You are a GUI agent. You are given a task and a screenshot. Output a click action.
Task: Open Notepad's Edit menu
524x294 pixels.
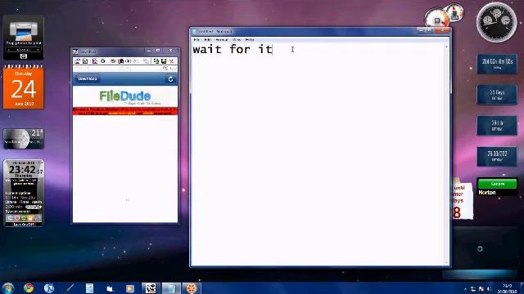[207, 40]
